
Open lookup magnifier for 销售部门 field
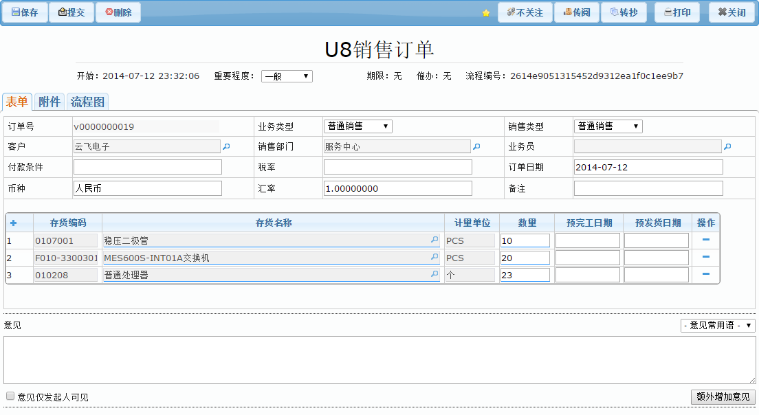[x=476, y=146]
